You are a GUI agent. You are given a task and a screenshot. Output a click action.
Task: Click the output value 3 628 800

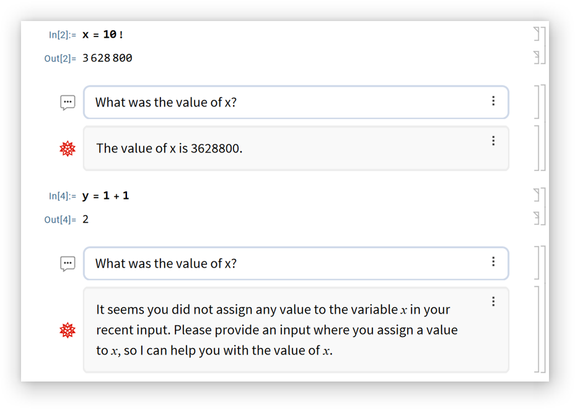(x=107, y=58)
